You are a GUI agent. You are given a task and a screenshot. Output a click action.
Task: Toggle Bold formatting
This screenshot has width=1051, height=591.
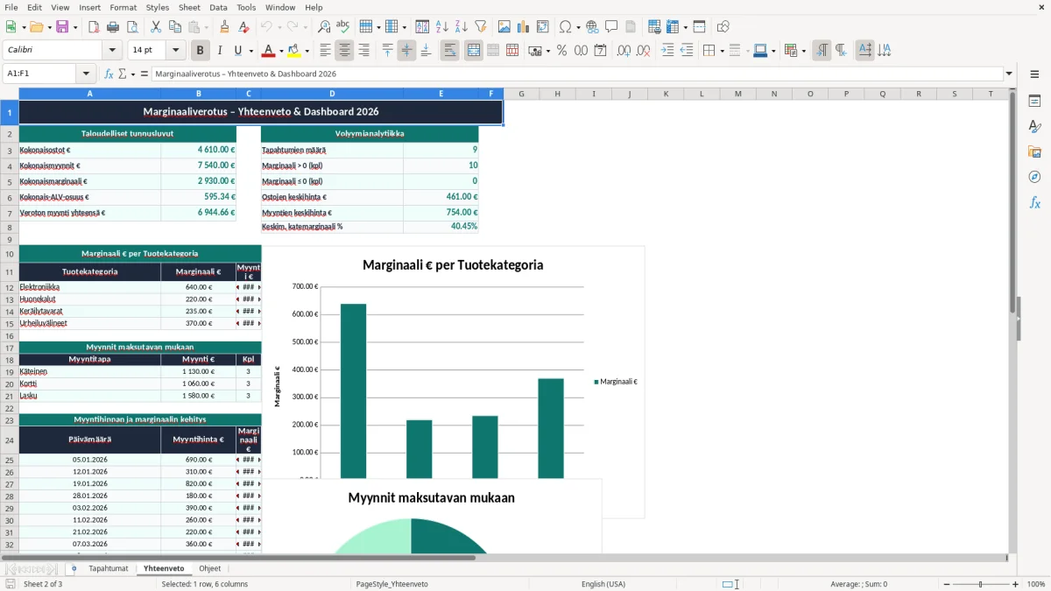pyautogui.click(x=200, y=51)
